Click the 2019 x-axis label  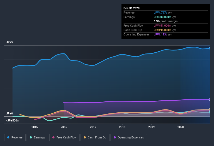click(151, 127)
